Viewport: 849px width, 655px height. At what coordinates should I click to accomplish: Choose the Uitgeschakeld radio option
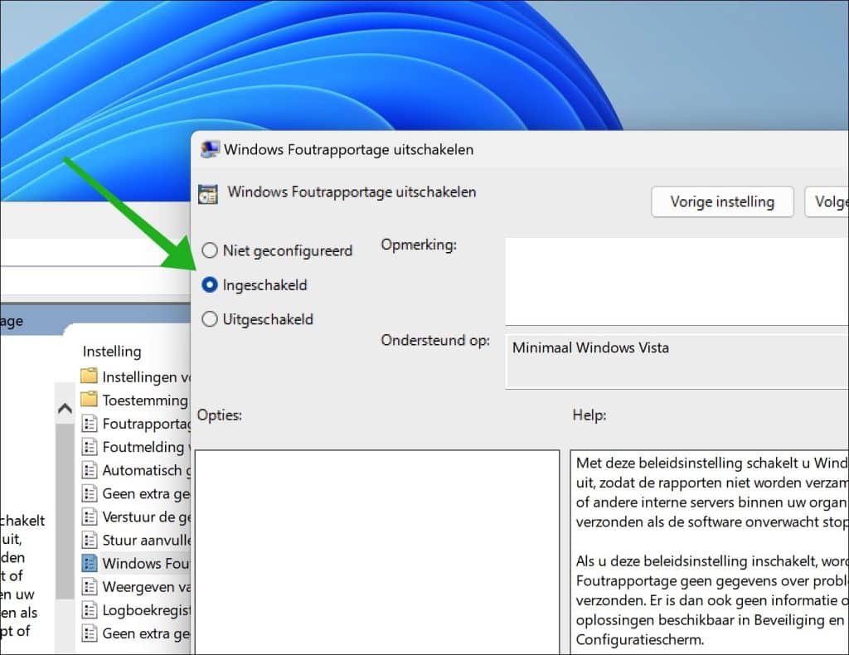[x=210, y=319]
